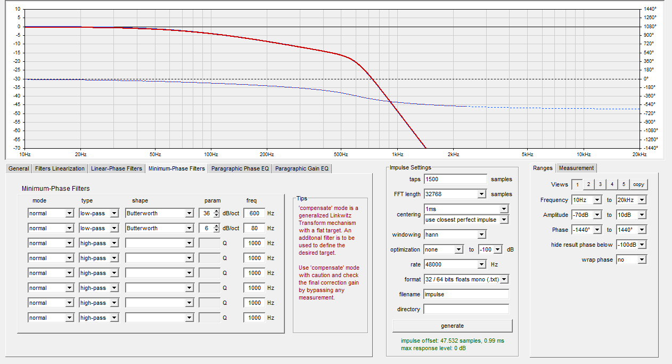The height and width of the screenshot is (364, 672).
Task: Open the Paragraphic Phase EQ tab
Action: pyautogui.click(x=240, y=168)
